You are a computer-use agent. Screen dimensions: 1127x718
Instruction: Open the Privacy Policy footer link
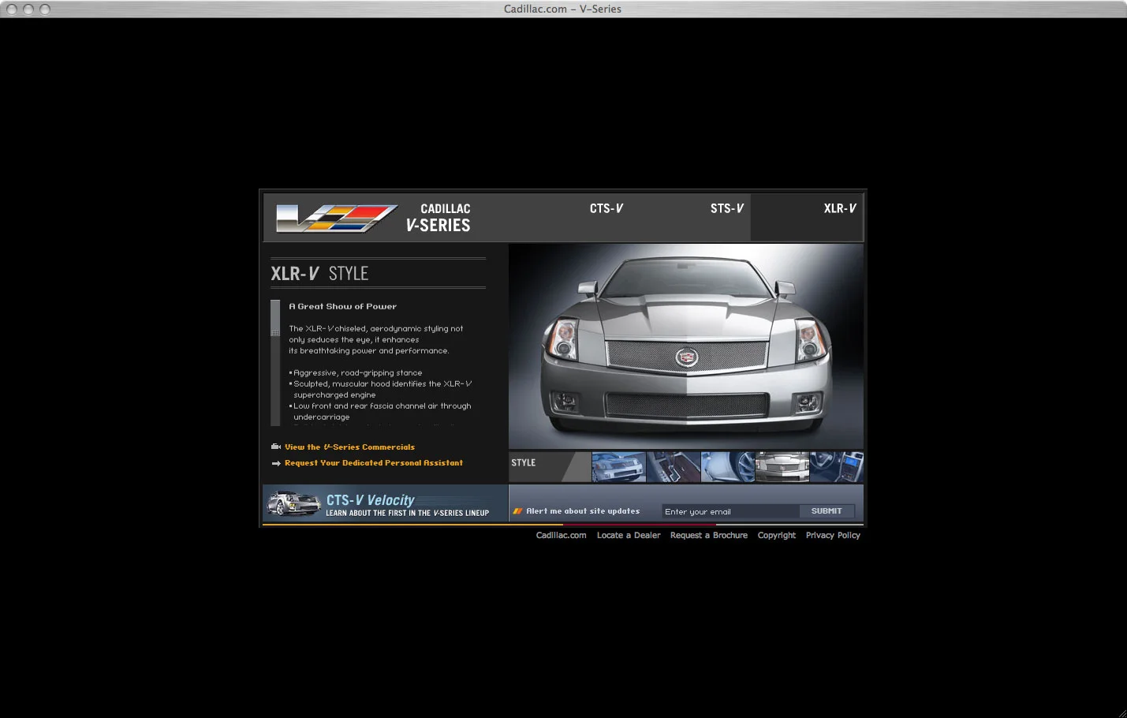click(833, 535)
